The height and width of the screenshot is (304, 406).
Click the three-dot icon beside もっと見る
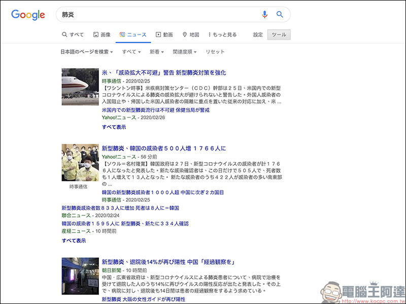[210, 34]
